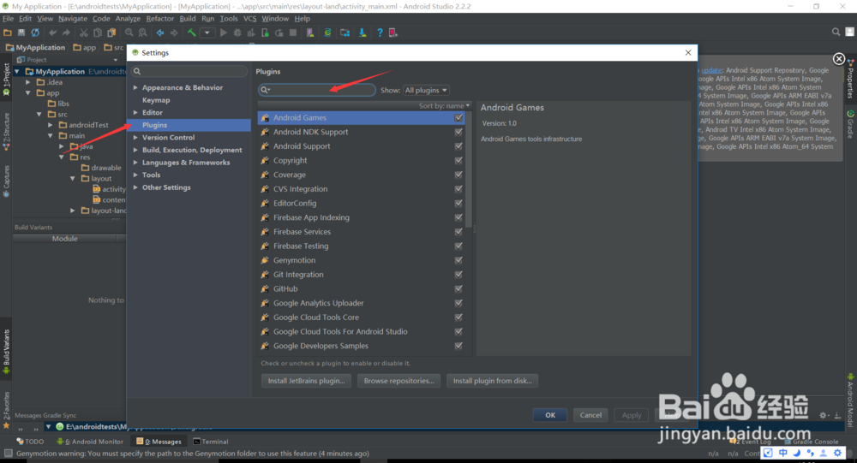Toggle the Android NDK Support checkbox
This screenshot has height=463, width=857.
point(458,132)
